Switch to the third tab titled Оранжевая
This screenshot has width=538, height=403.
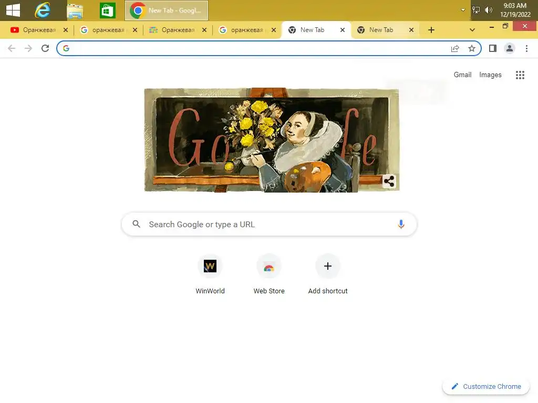tap(172, 30)
